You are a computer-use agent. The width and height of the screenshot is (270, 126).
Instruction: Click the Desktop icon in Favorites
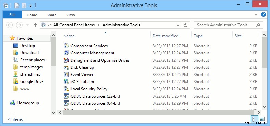coord(16,46)
